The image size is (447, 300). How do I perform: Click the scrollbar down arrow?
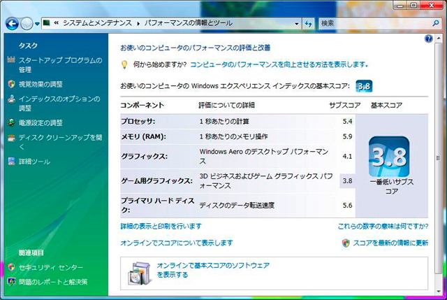439,292
